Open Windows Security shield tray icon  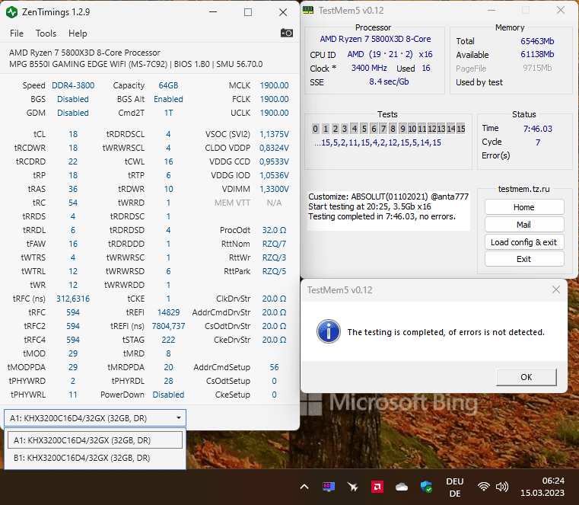[426, 486]
